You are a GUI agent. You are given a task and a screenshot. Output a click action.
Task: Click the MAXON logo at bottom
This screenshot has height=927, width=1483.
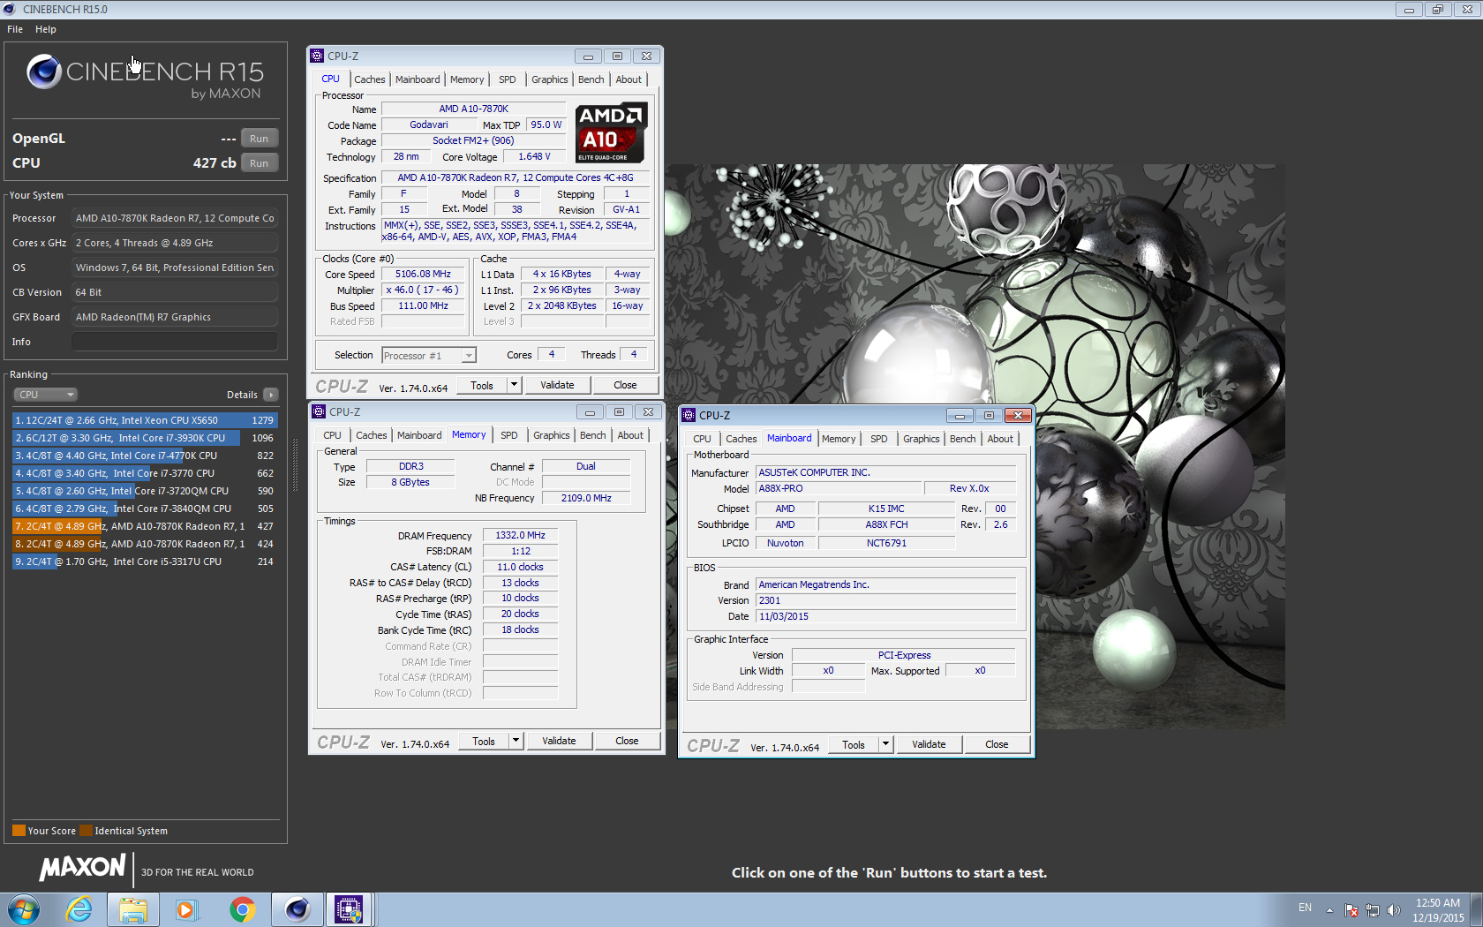(82, 868)
